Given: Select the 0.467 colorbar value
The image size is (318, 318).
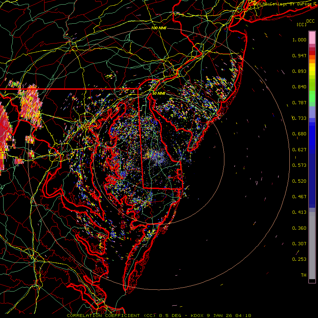Looking at the screenshot, I should (299, 197).
